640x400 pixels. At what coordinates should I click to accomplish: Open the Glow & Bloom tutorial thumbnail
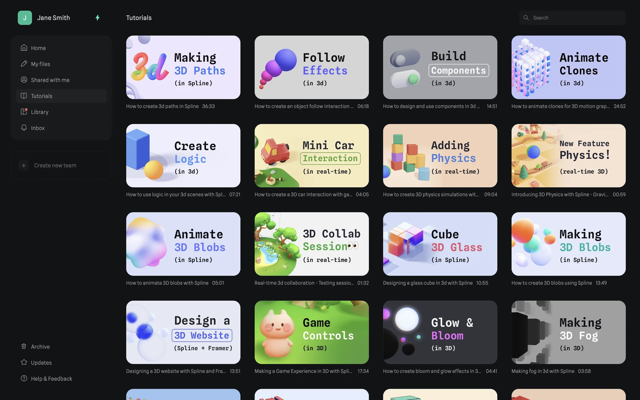pos(440,332)
